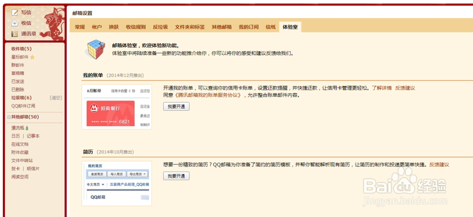Click 反馈建议 link in 我的账单 section
Image resolution: width=473 pixels, height=217 pixels.
tap(405, 88)
